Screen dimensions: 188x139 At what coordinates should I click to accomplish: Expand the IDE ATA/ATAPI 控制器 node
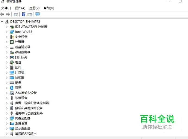pyautogui.click(x=7, y=27)
